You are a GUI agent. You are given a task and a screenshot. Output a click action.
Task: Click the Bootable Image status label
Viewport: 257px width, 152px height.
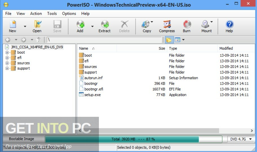21,139
